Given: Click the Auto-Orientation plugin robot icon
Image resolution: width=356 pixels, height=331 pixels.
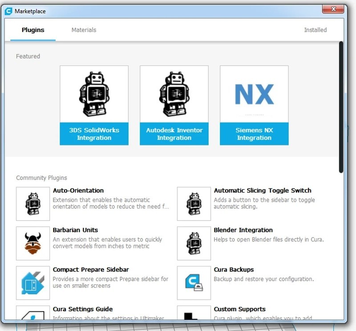Looking at the screenshot, I should pyautogui.click(x=33, y=204).
